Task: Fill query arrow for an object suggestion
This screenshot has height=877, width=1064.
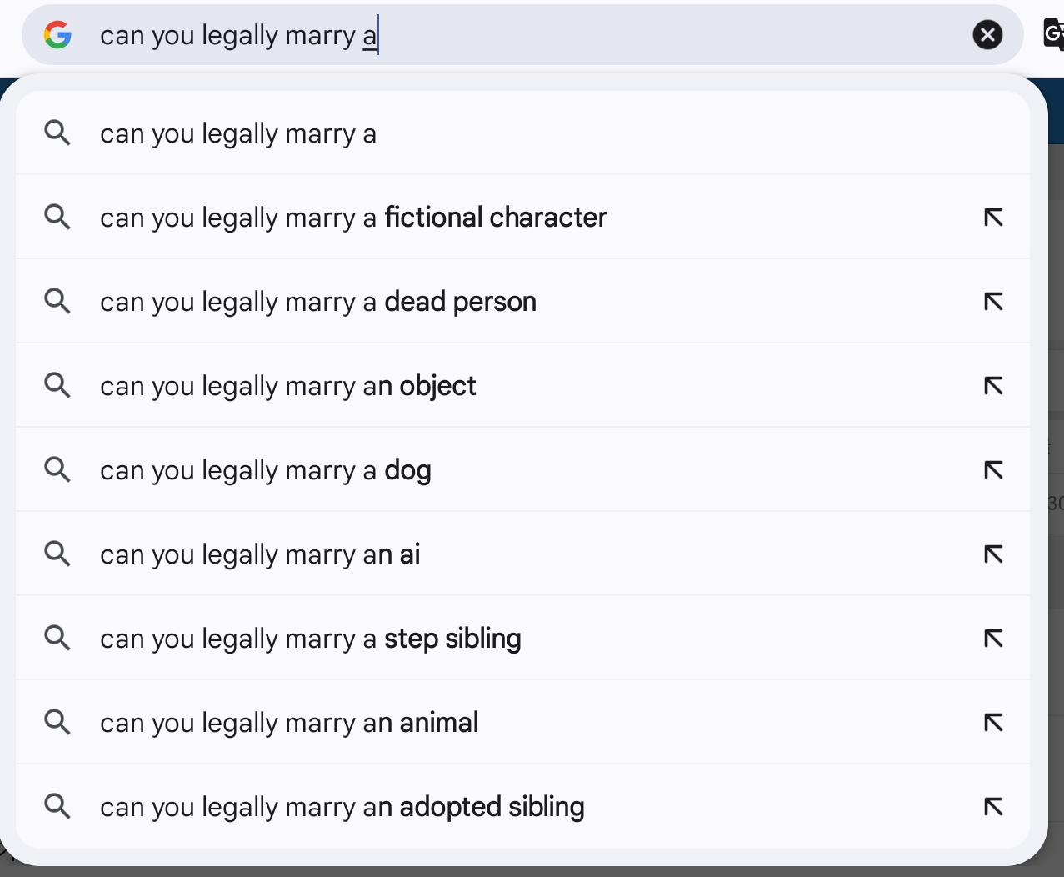Action: pyautogui.click(x=993, y=386)
